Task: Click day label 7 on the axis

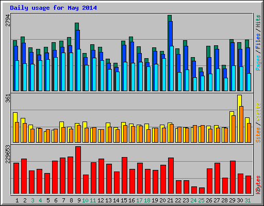Action: (x=63, y=200)
